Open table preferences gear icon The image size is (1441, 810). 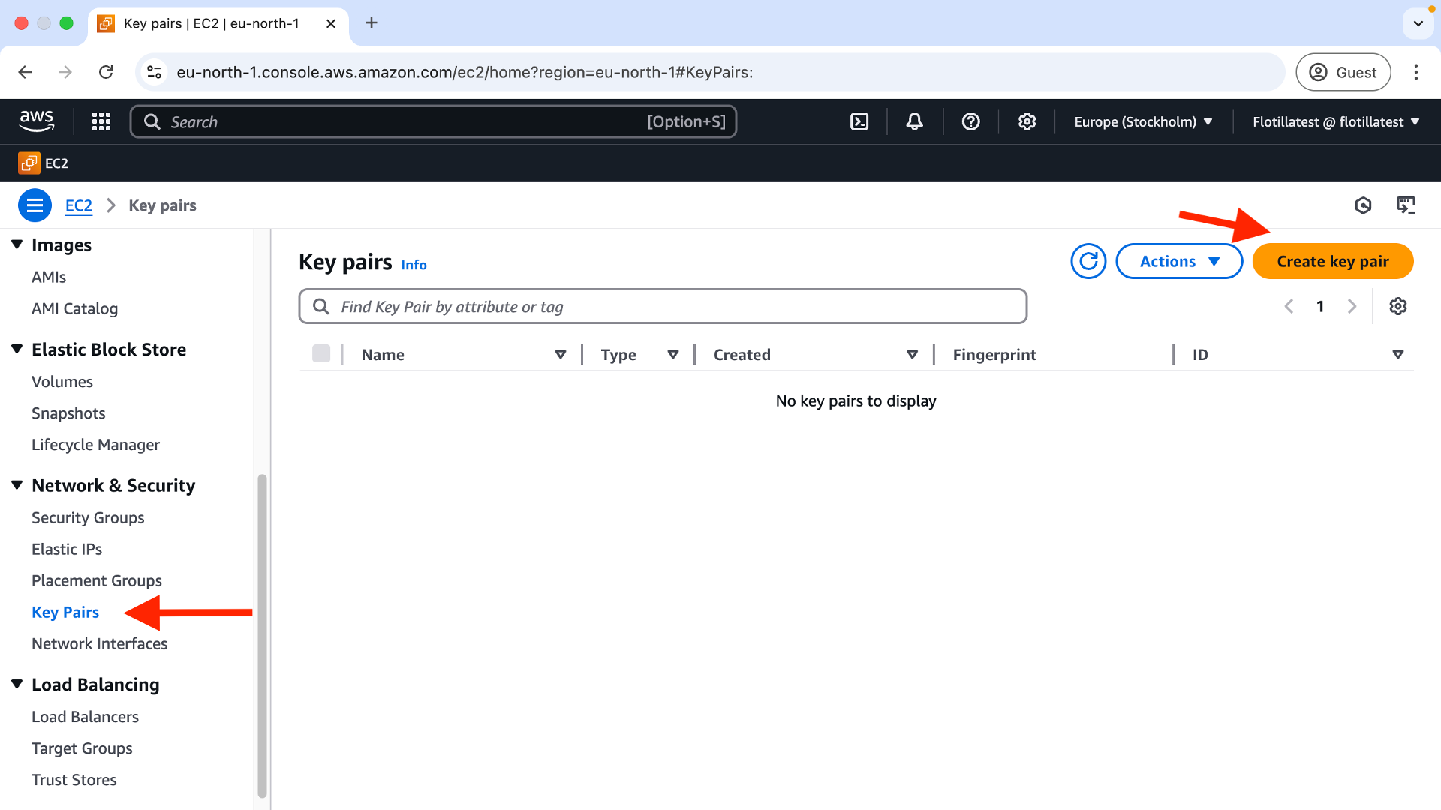pos(1397,306)
